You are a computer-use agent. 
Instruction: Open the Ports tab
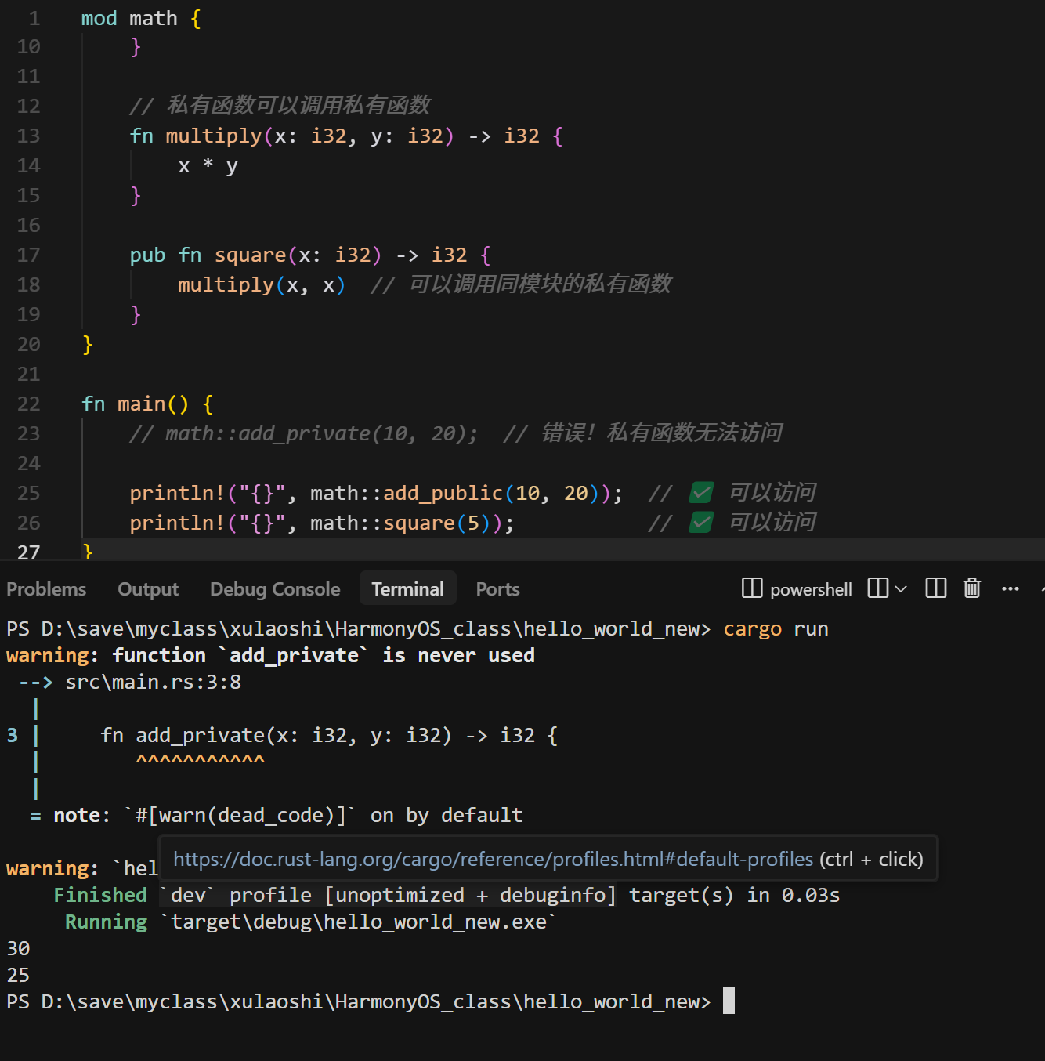(497, 589)
